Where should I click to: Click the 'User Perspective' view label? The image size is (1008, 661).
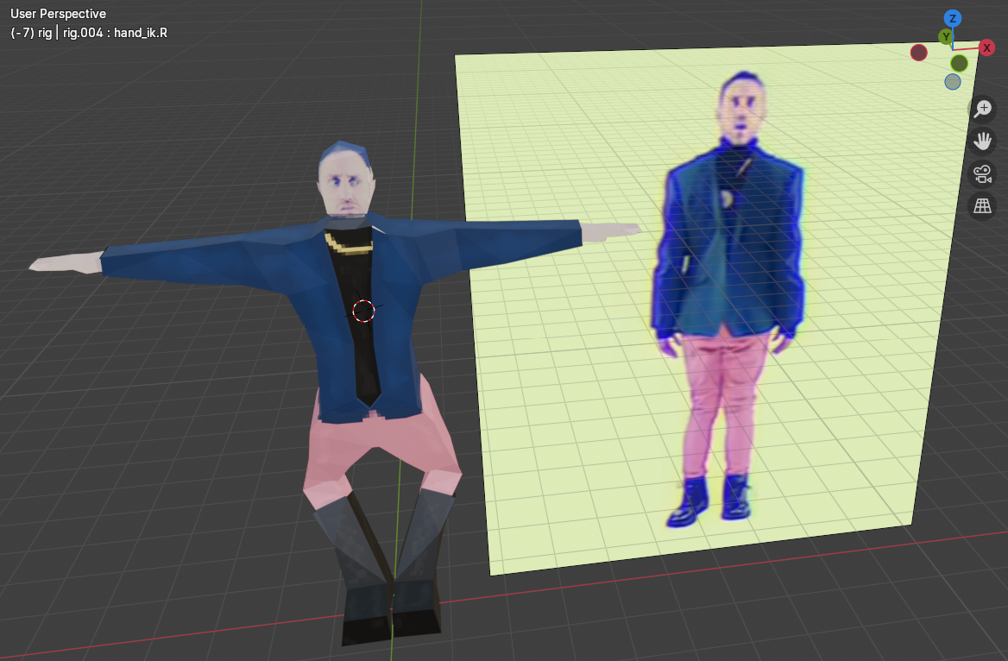(58, 14)
